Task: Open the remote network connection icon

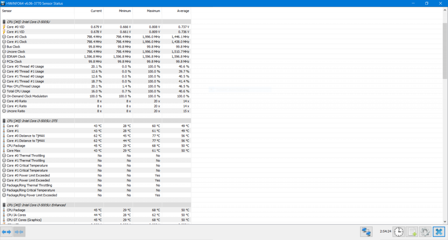Action: [x=366, y=232]
